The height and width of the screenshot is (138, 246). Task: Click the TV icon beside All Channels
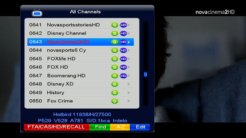point(37,13)
